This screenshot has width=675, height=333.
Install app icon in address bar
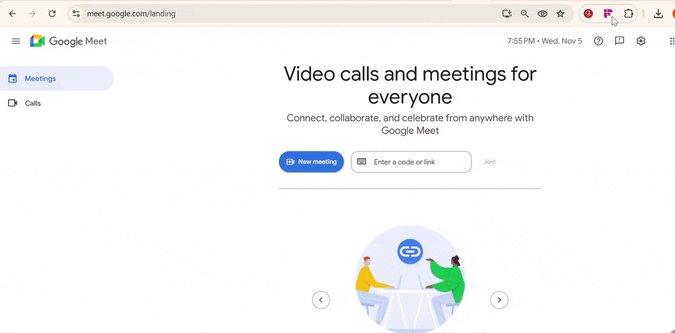507,14
